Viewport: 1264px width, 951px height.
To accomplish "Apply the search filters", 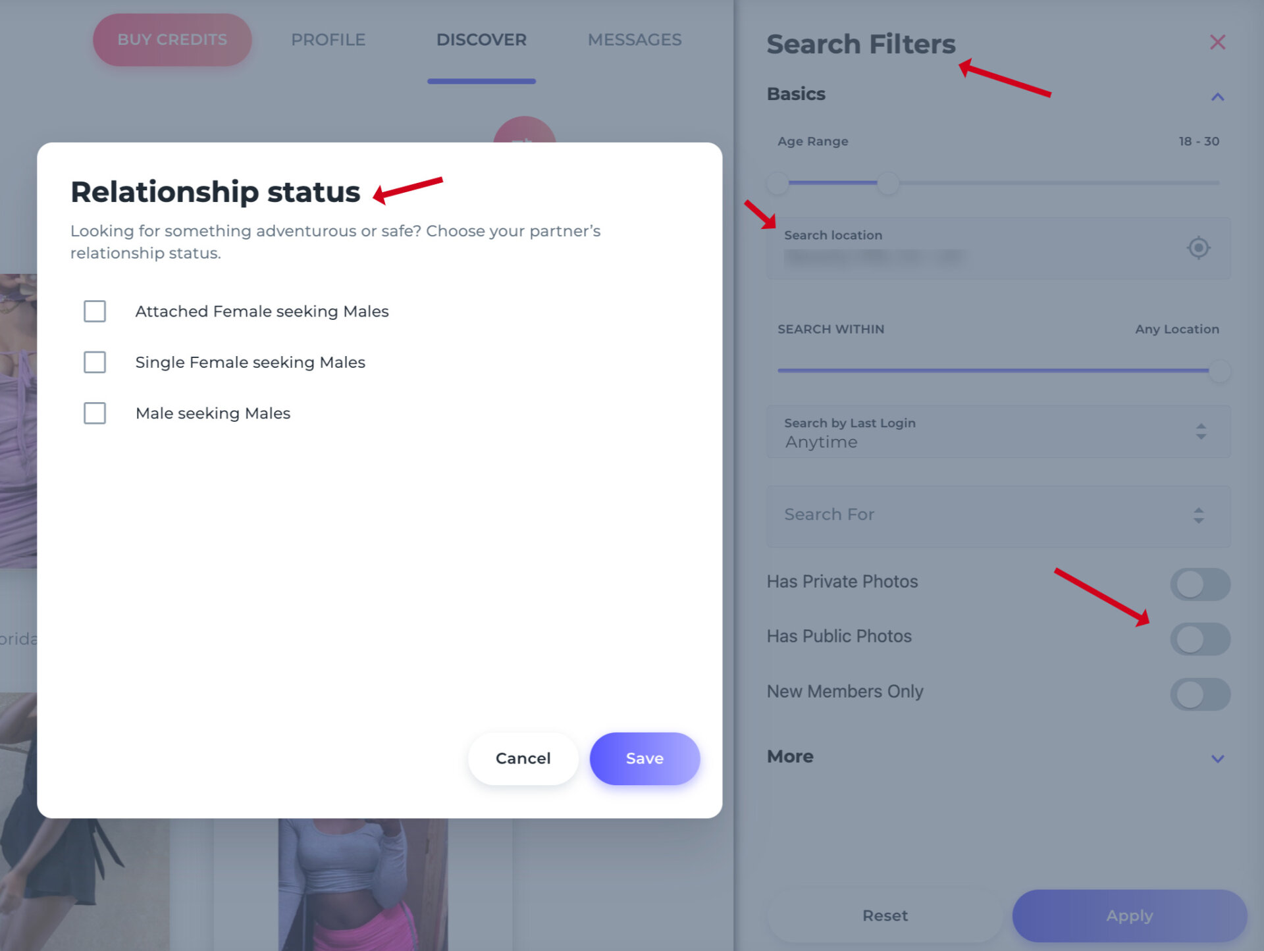I will pyautogui.click(x=1130, y=915).
